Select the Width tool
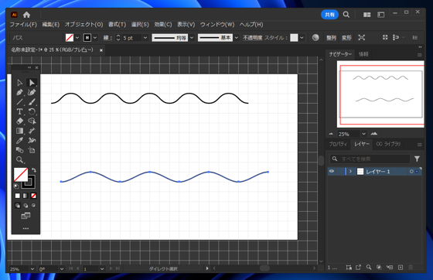Image resolution: width=433 pixels, height=280 pixels. pos(32,131)
